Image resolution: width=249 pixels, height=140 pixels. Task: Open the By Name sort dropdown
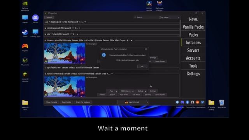170,17
